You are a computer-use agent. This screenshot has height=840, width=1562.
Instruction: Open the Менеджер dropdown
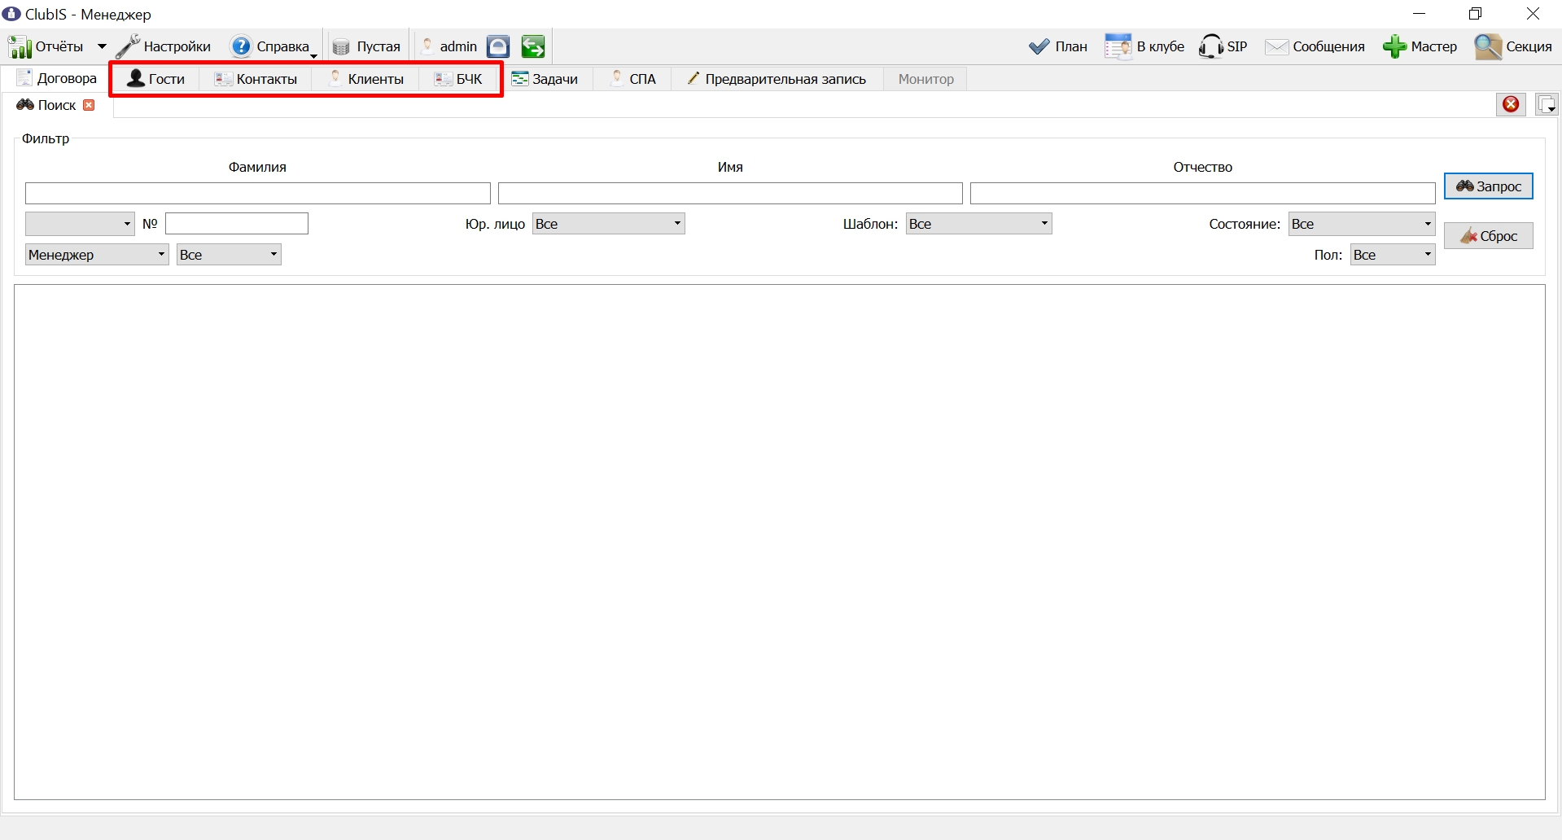[97, 255]
